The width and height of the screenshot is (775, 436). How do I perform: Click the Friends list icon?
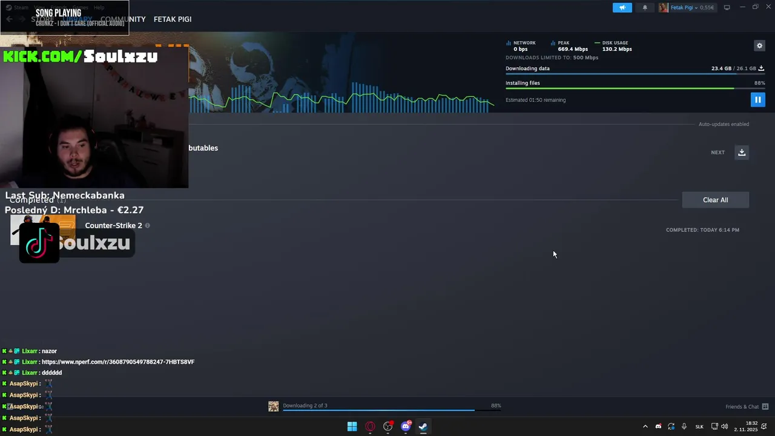coord(765,407)
